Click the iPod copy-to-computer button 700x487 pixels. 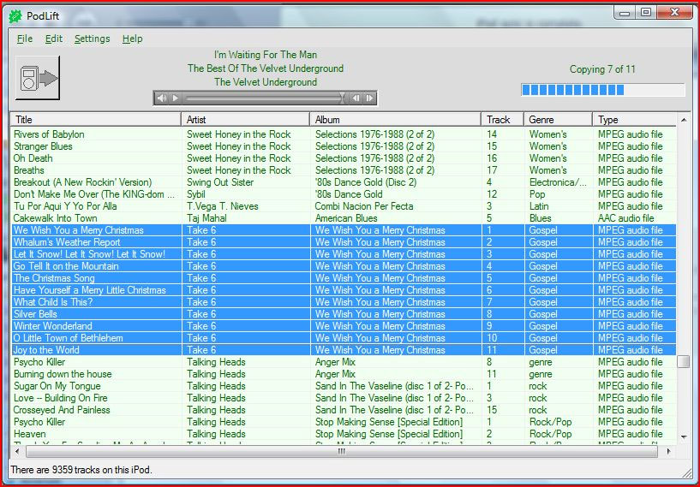(38, 78)
